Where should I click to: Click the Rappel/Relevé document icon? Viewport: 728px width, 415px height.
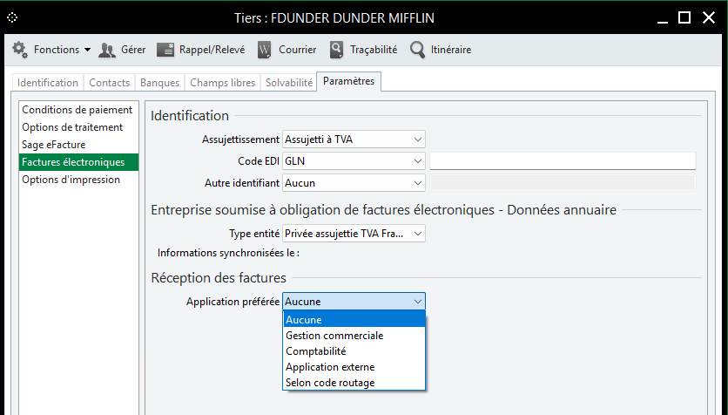(x=165, y=50)
